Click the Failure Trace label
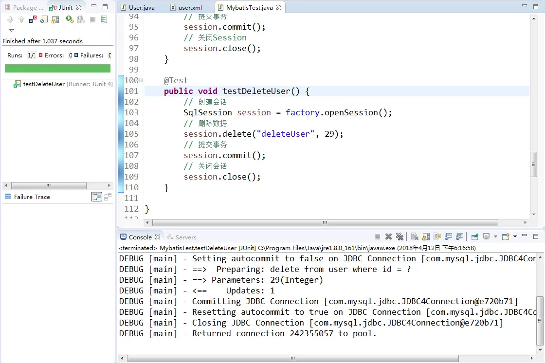Image resolution: width=545 pixels, height=363 pixels. (32, 197)
